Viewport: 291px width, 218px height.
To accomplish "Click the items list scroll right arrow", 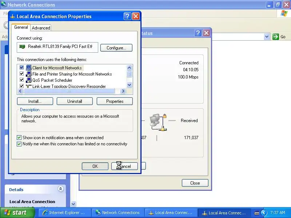I will 123,91.
